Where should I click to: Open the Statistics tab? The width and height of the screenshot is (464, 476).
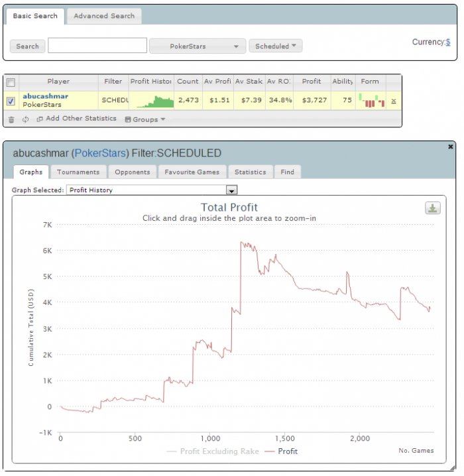251,172
